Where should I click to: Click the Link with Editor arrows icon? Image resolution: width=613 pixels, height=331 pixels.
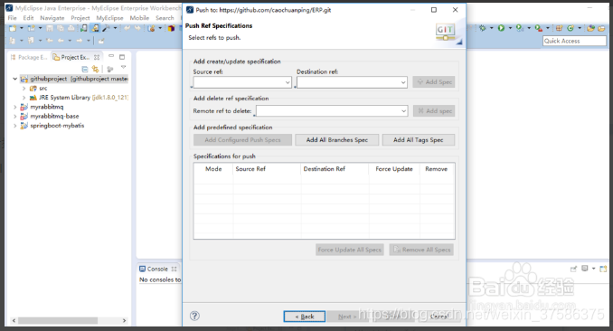click(x=96, y=69)
